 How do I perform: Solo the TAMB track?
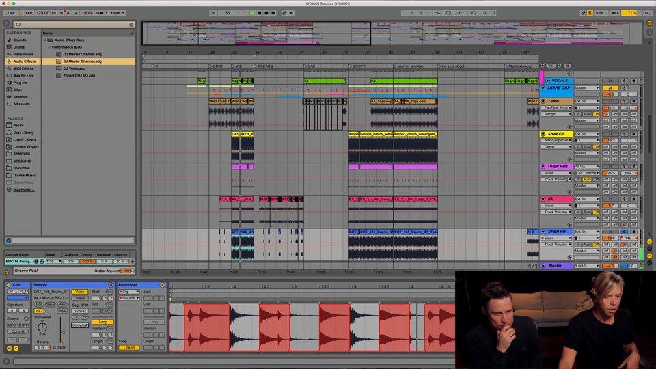tap(624, 101)
